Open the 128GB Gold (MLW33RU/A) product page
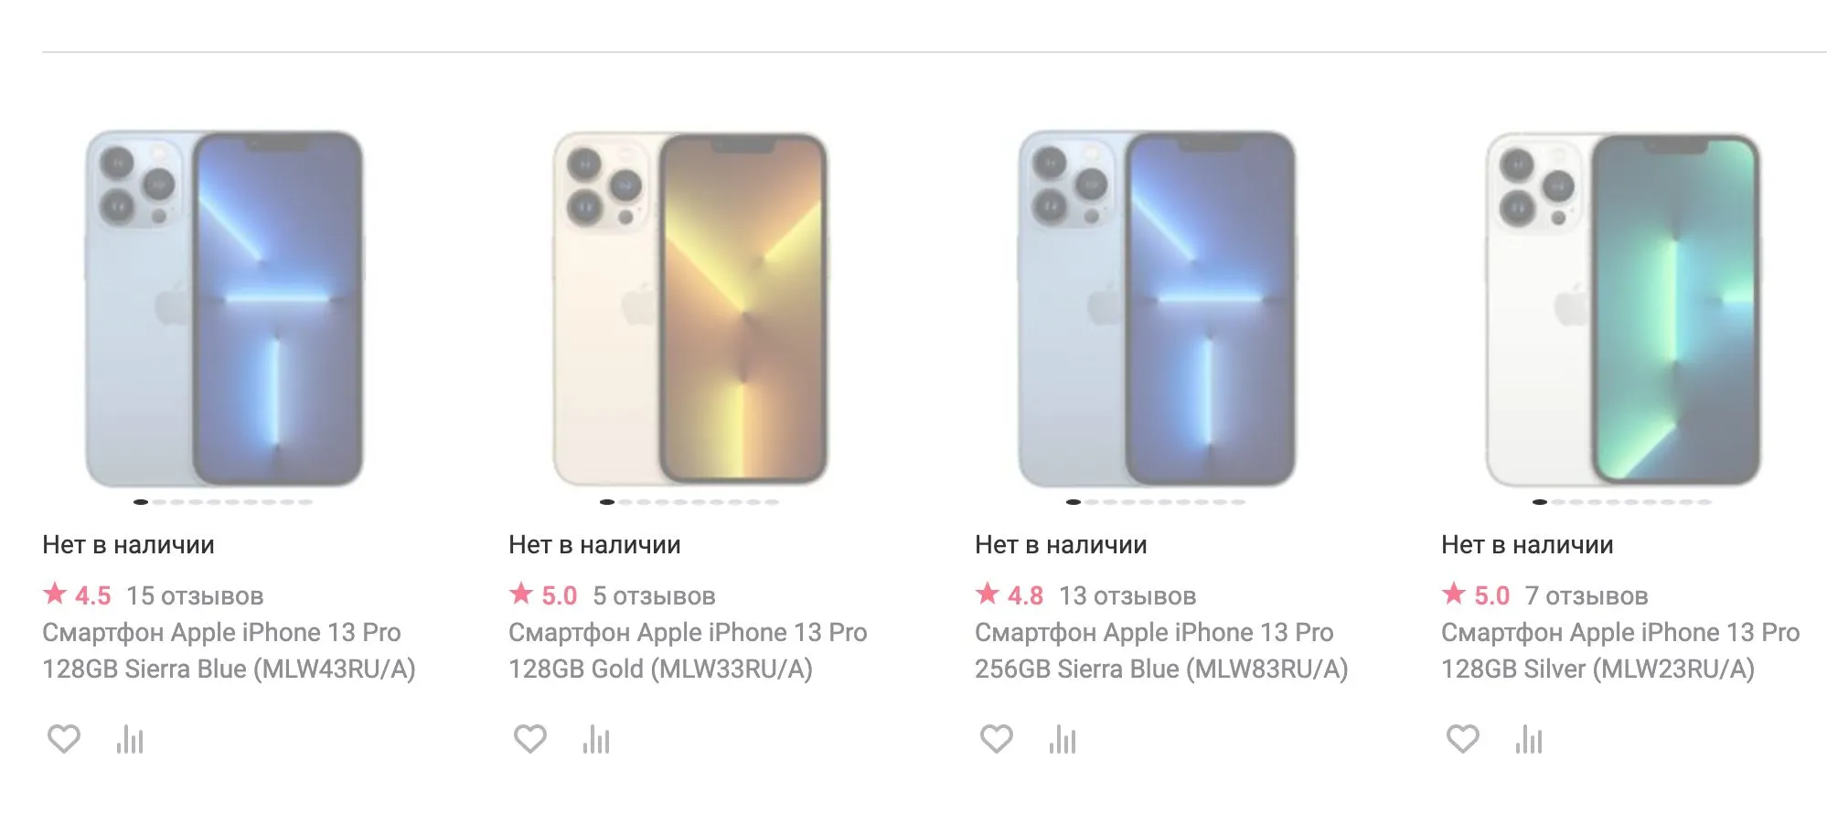 (x=687, y=650)
